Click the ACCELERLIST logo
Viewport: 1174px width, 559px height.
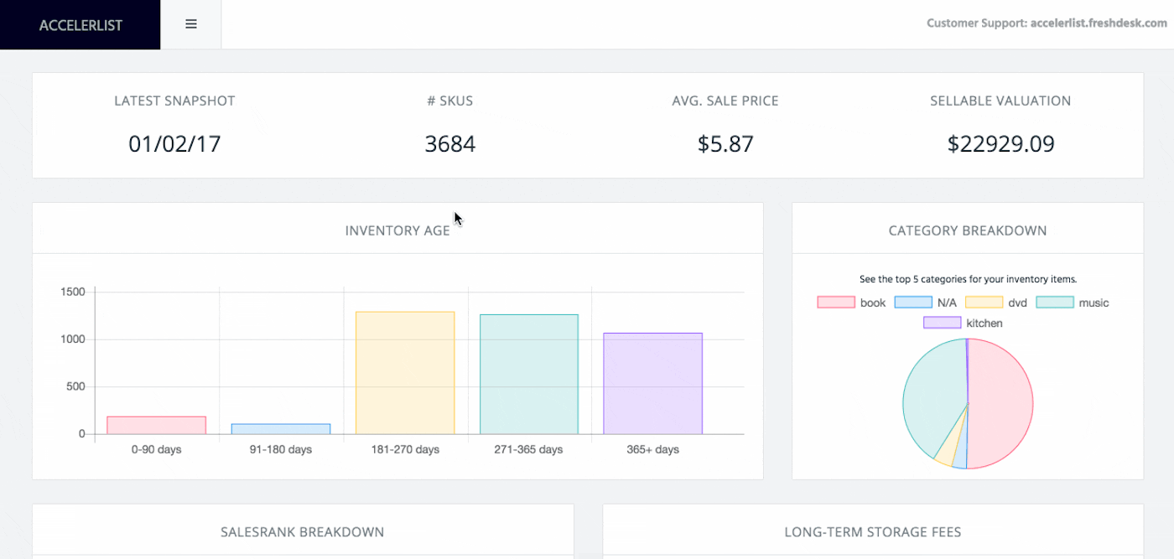click(x=81, y=24)
